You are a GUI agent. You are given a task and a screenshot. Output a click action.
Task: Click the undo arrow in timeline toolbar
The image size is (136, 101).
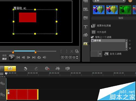tap(26, 69)
